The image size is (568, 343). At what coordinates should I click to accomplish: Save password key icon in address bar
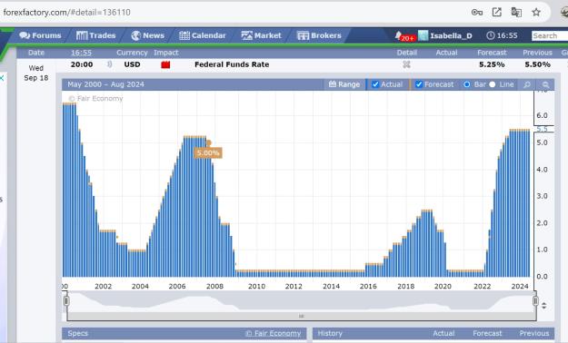477,13
